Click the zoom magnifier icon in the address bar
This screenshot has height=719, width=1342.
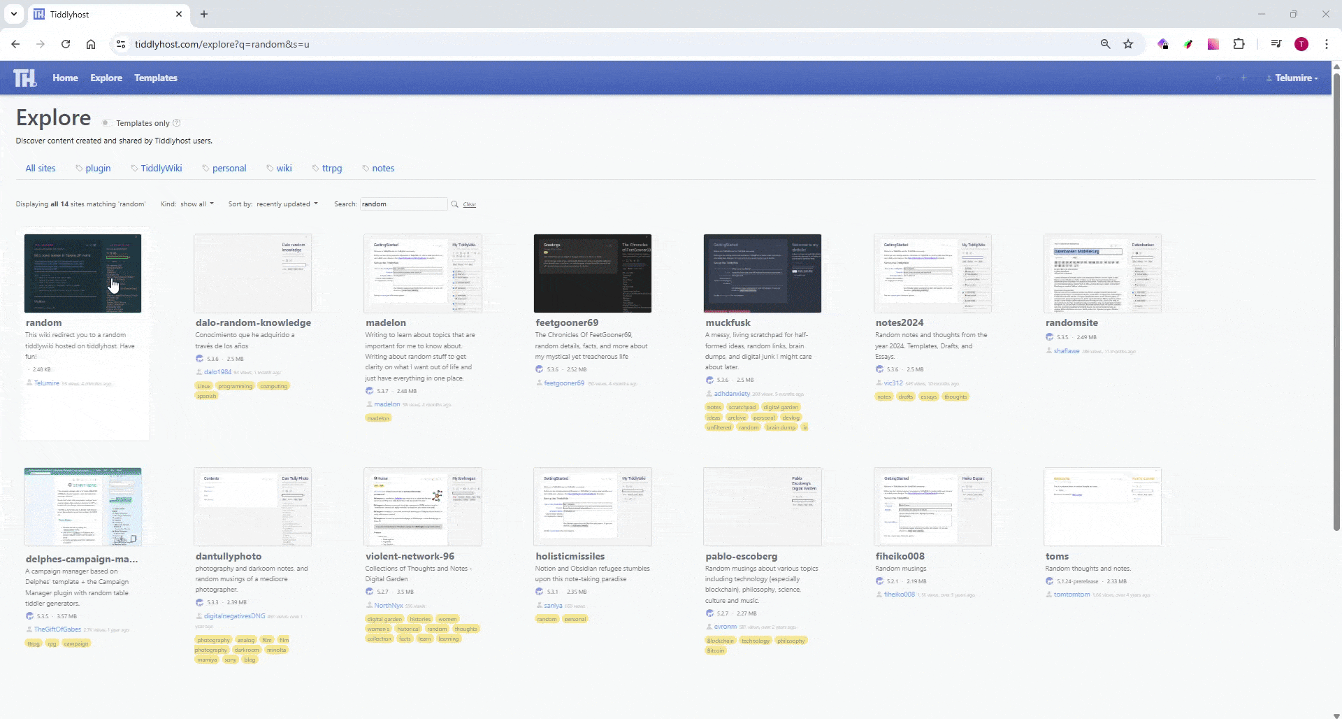(x=1105, y=44)
